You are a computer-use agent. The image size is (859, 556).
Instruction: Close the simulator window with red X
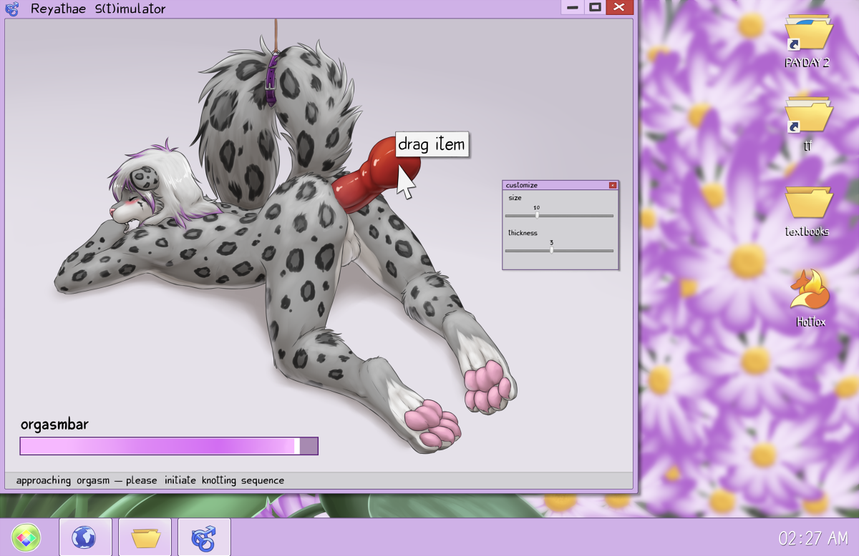pyautogui.click(x=619, y=7)
